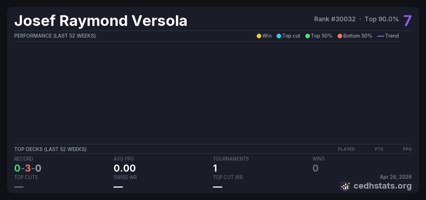Sort by the PPG column header
This screenshot has width=426, height=200.
click(407, 149)
